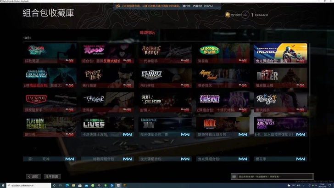
Task: Open the Necro King mastercraft bundle
Action: pyautogui.click(x=50, y=78)
